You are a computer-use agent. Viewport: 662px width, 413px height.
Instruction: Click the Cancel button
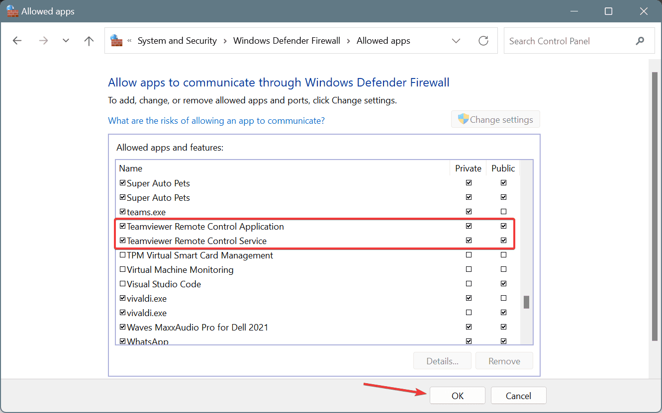click(x=518, y=396)
